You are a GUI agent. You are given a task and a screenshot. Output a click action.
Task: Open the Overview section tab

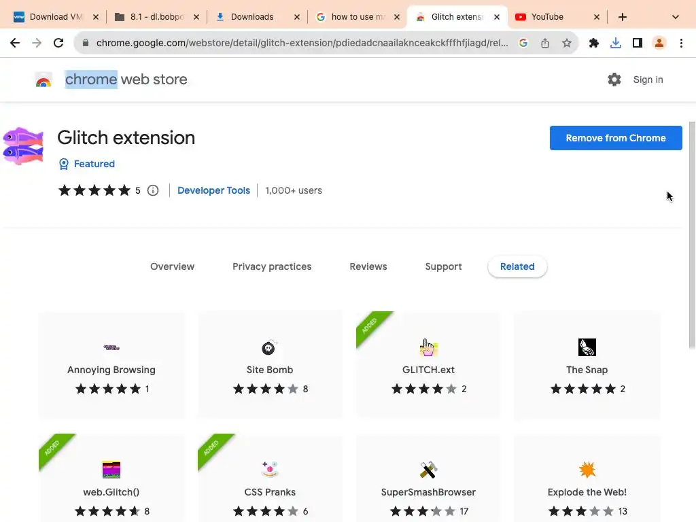[172, 266]
